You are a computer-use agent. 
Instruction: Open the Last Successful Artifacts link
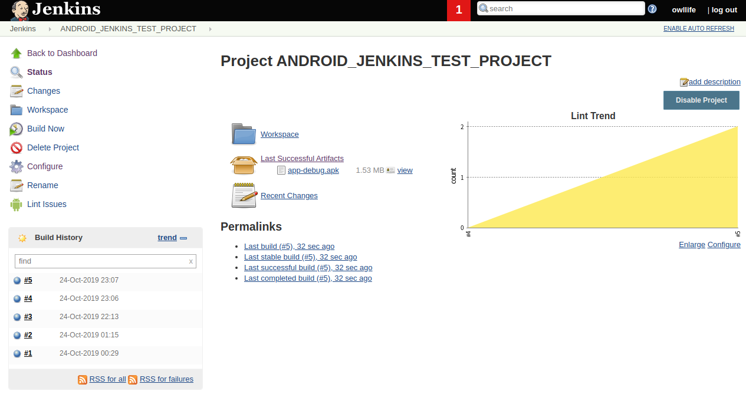(302, 159)
